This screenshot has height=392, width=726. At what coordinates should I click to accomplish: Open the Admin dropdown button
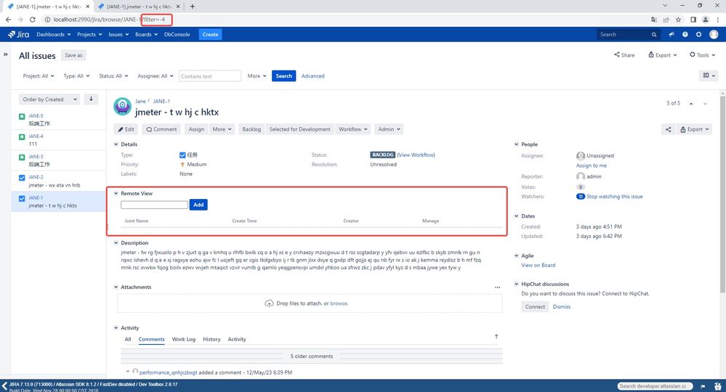(390, 129)
